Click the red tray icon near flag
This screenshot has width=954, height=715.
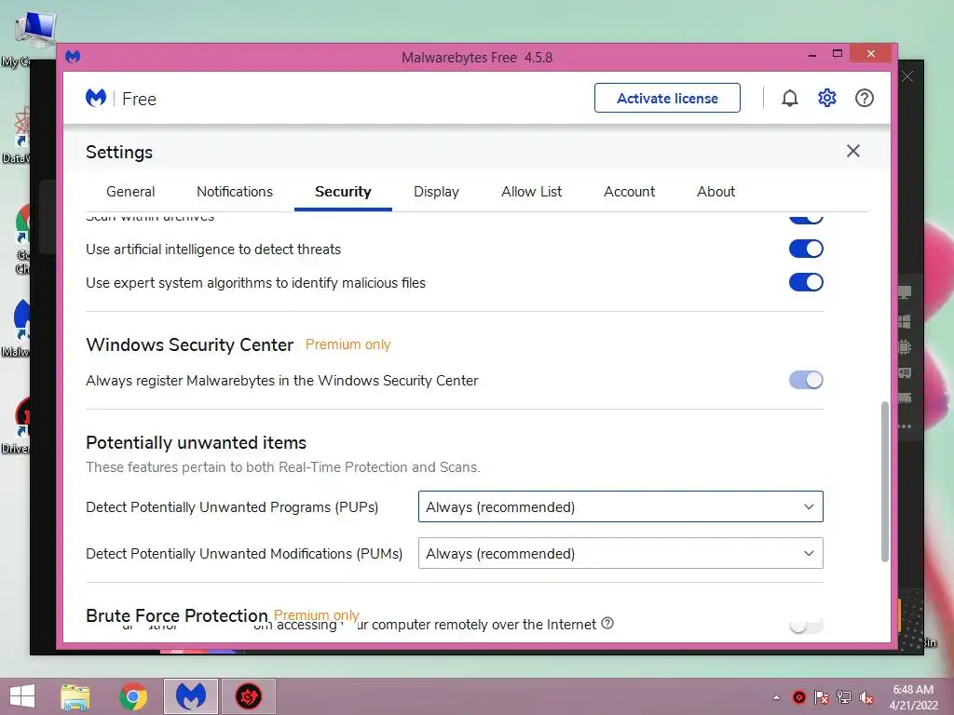click(799, 697)
